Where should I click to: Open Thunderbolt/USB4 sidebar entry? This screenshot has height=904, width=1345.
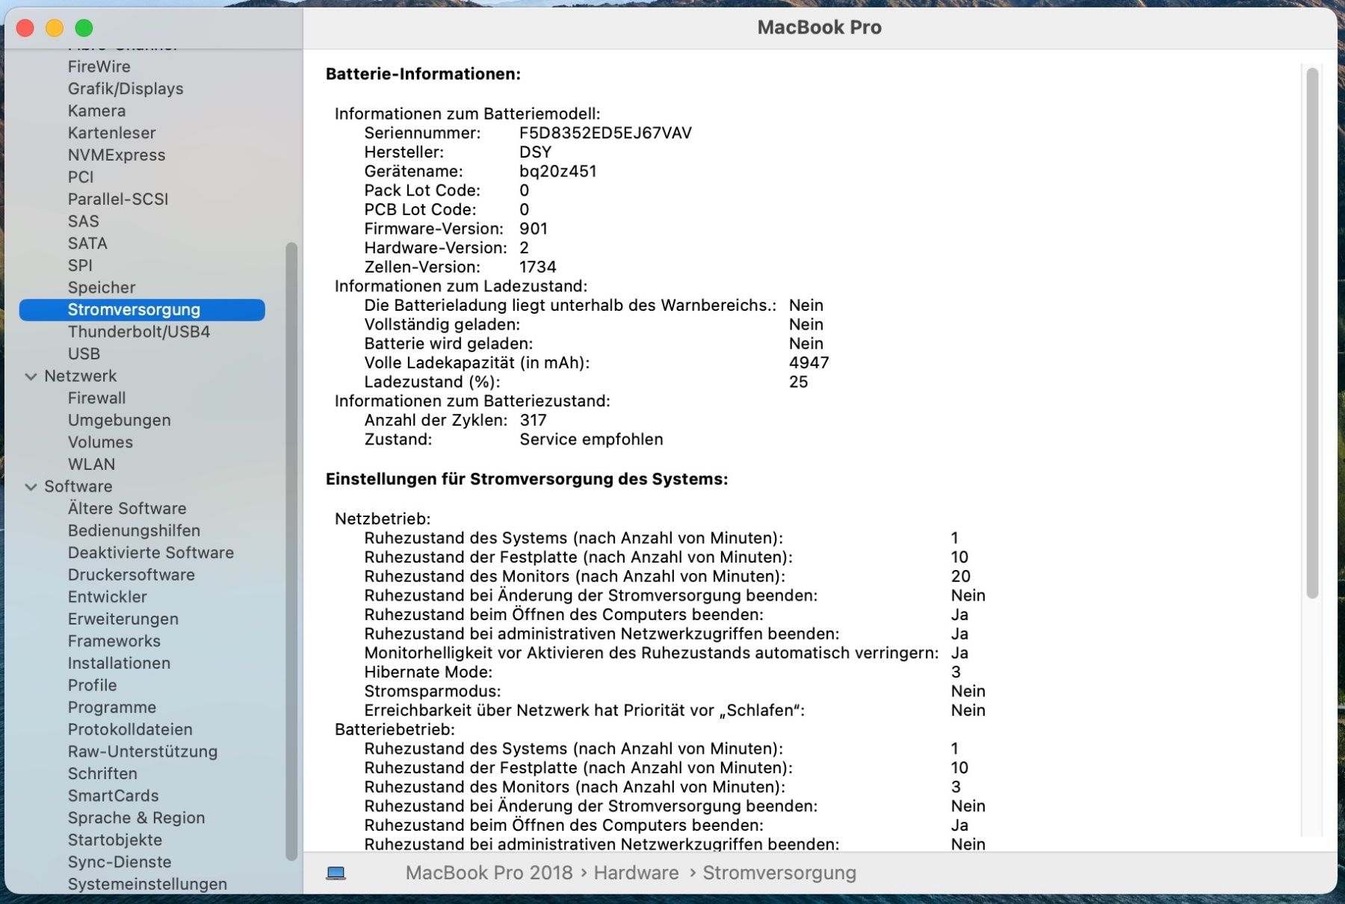(x=139, y=332)
